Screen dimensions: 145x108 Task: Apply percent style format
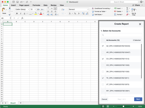point(75,13)
